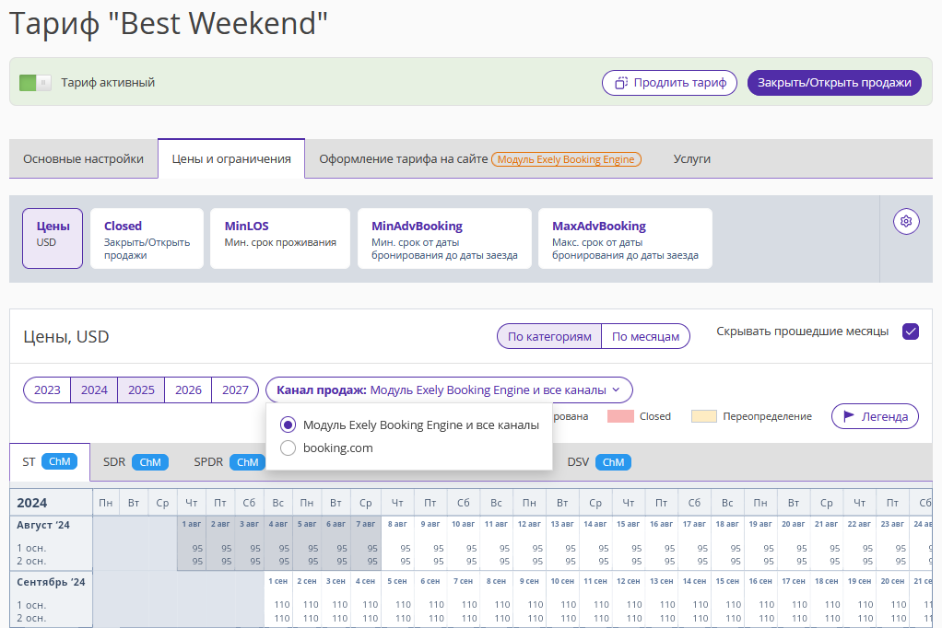Viewport: 942px width, 628px height.
Task: Click Закрыть/Открыть продажи button
Action: [834, 83]
